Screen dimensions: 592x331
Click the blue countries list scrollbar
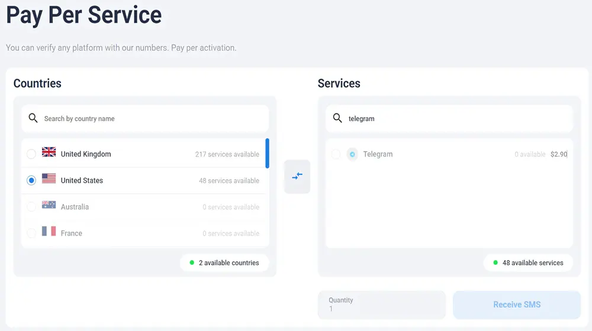268,153
